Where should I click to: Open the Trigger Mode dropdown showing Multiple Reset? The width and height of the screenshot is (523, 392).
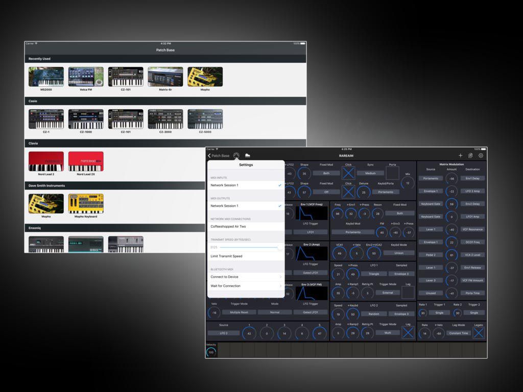coord(239,312)
